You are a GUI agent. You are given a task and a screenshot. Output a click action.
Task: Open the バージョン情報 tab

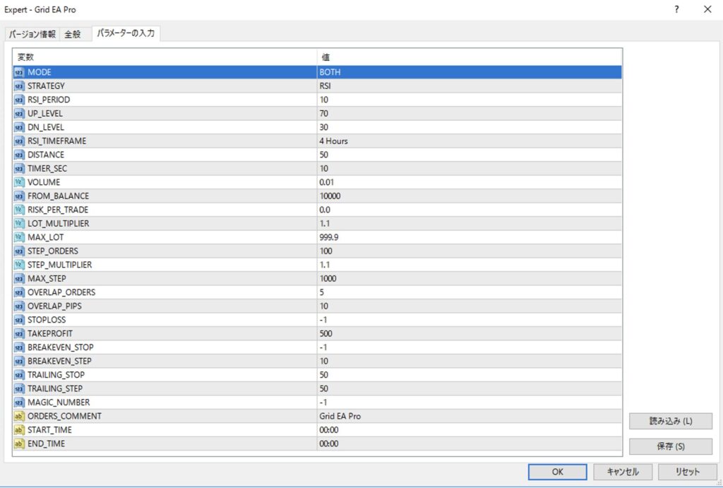[32, 34]
